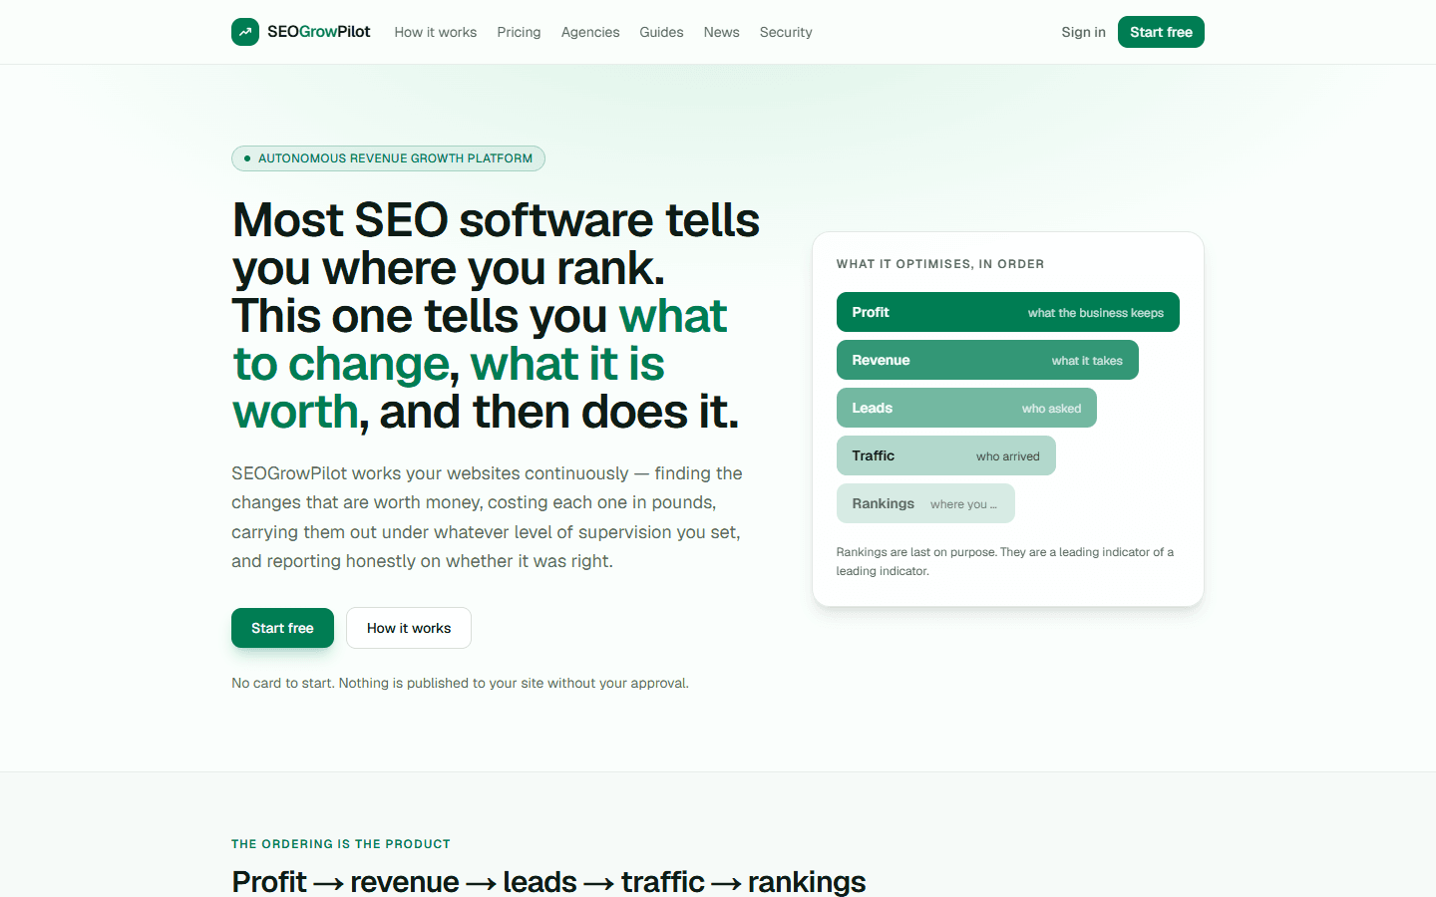
Task: Click the 'Most SEO software tells' headline
Action: [496, 315]
